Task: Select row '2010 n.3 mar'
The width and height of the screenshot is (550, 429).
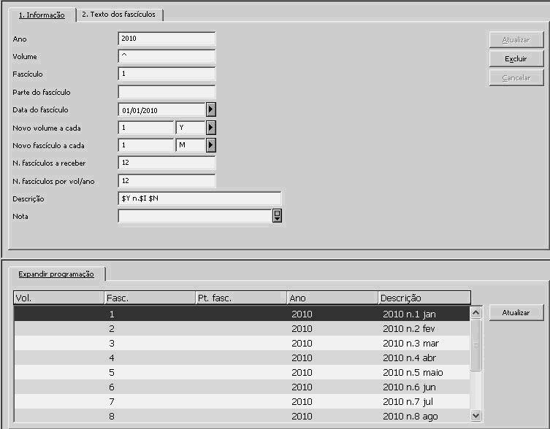Action: pos(242,343)
